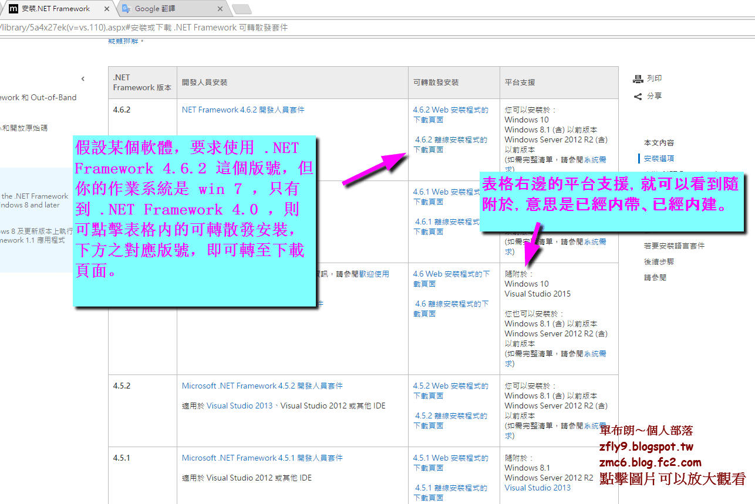Jump to 請參閱 section
This screenshot has height=504, width=755.
(655, 277)
